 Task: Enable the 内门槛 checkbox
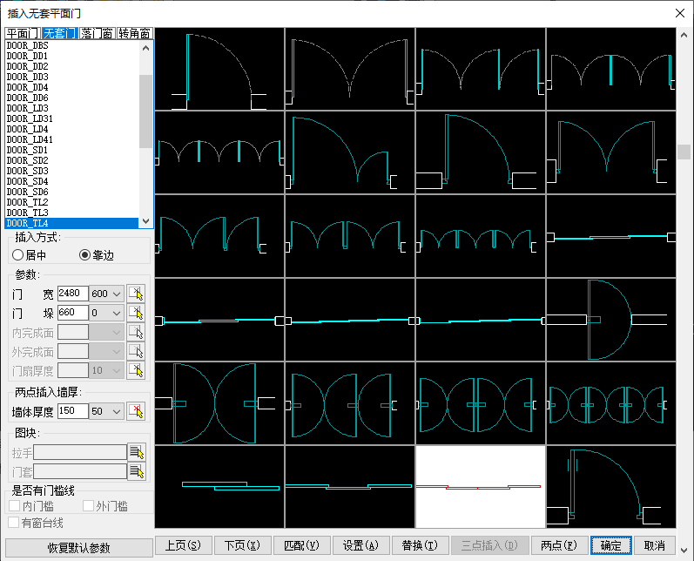(15, 505)
